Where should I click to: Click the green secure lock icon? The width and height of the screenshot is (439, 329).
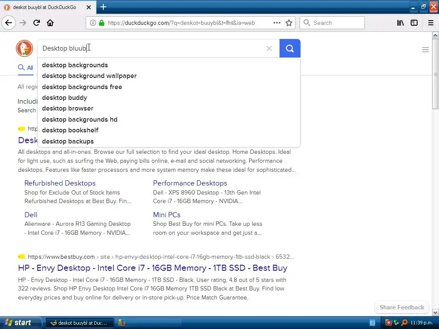click(x=101, y=23)
